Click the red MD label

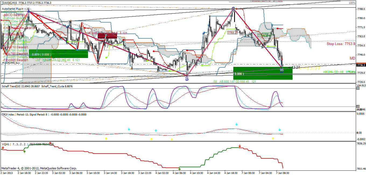[353, 58]
